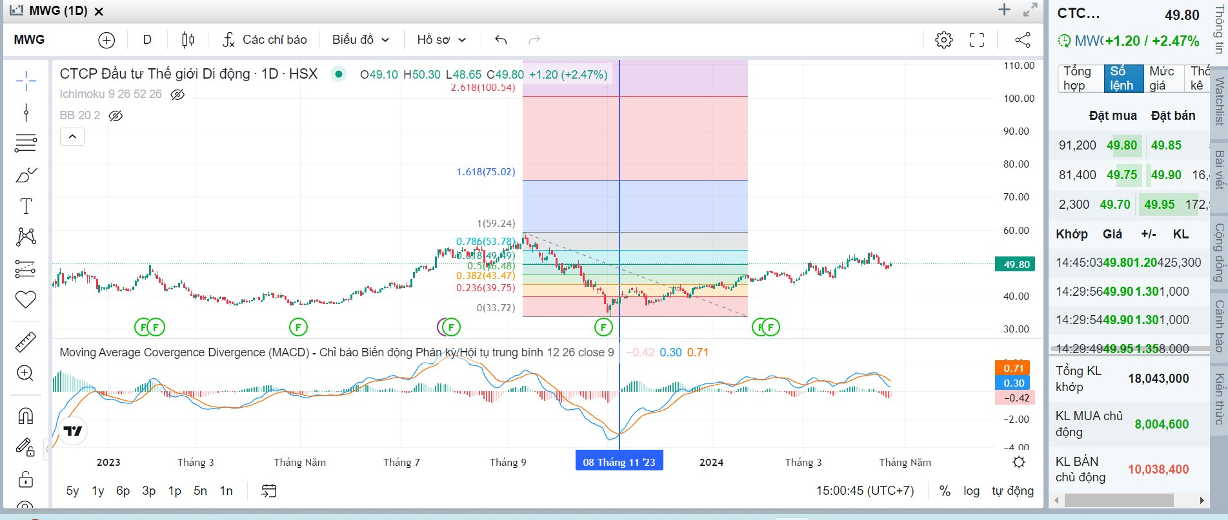Set the time range to 5n
This screenshot has height=520, width=1228.
201,491
